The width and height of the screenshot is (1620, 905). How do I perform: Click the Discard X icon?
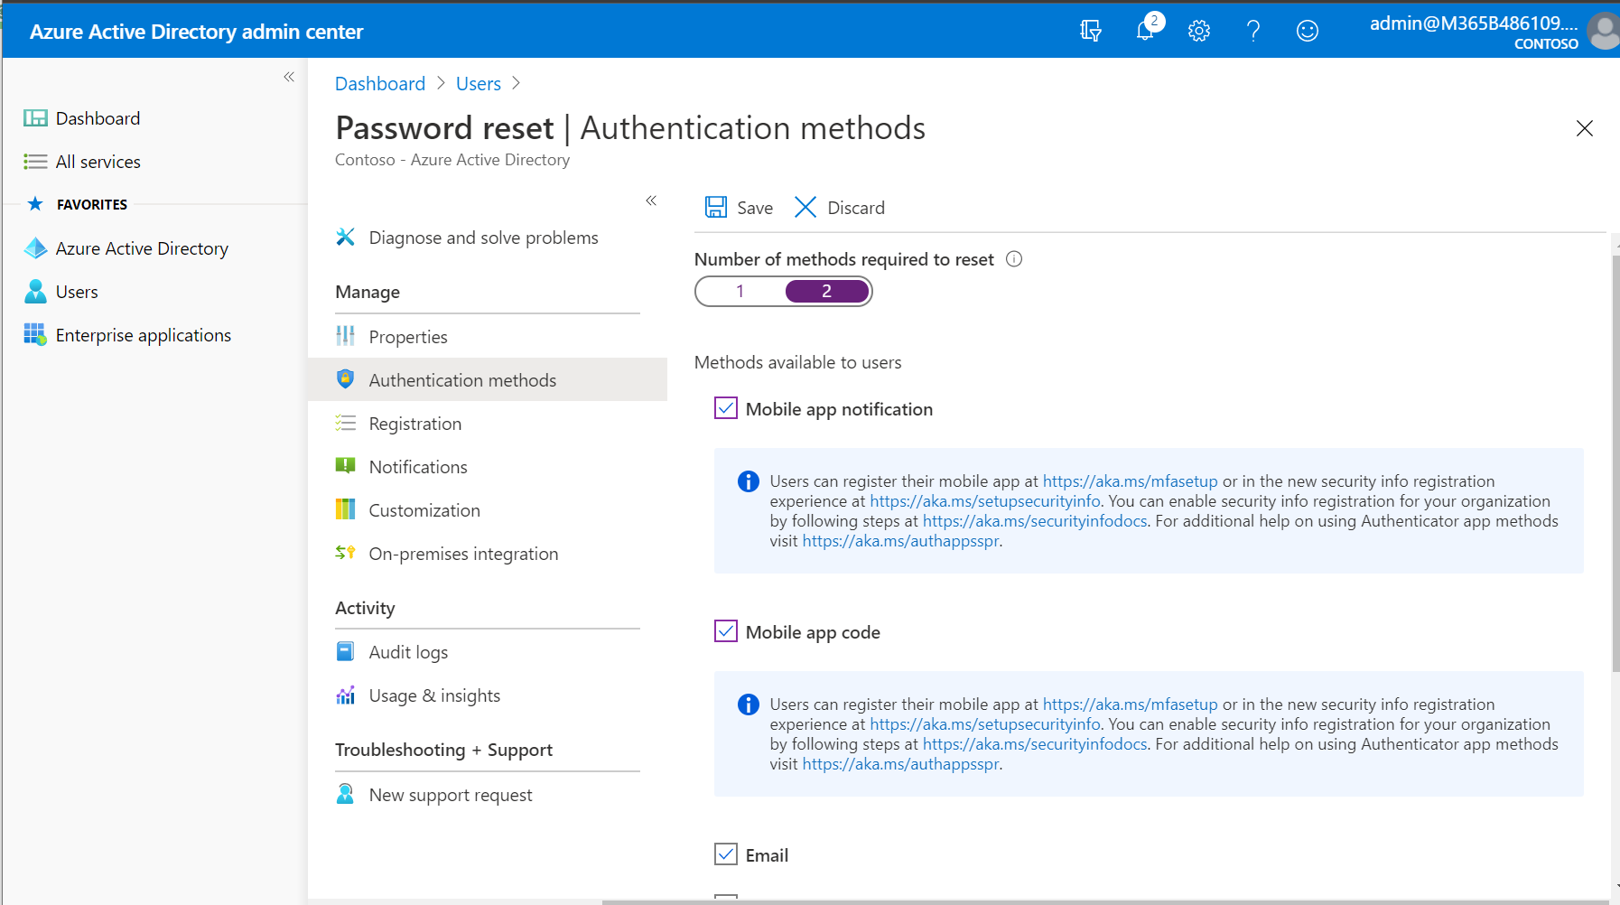[805, 208]
